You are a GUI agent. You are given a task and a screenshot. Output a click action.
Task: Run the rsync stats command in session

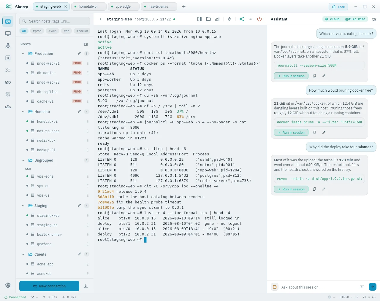tap(291, 189)
